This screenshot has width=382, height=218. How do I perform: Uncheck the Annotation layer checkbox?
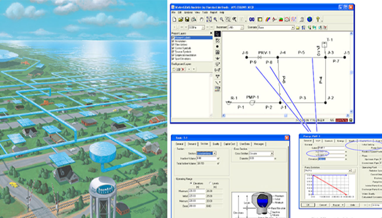(173, 41)
